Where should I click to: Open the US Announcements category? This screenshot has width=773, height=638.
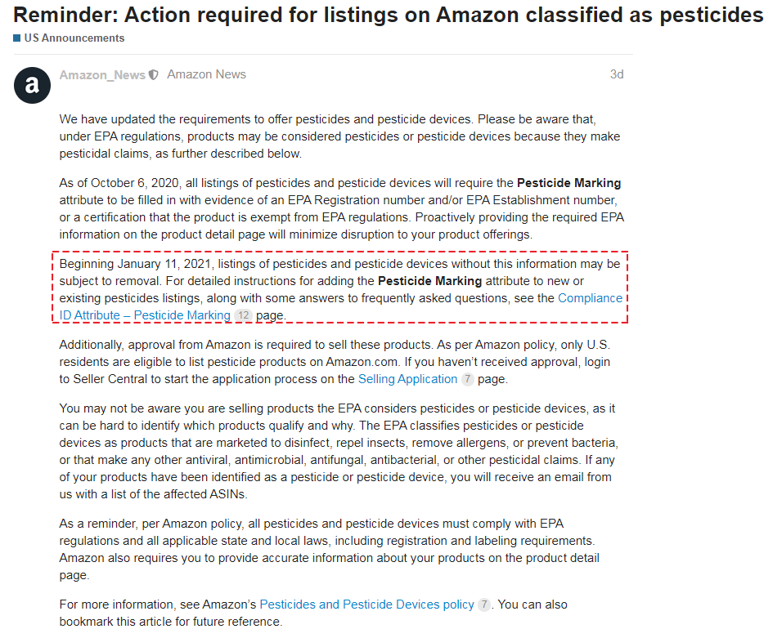click(74, 38)
